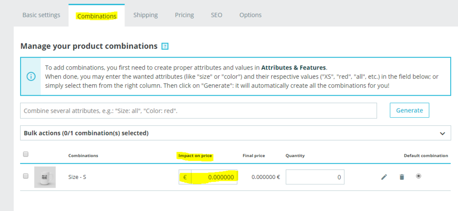Click the trash delete icon for Size - S
The height and width of the screenshot is (211, 458).
click(x=402, y=177)
